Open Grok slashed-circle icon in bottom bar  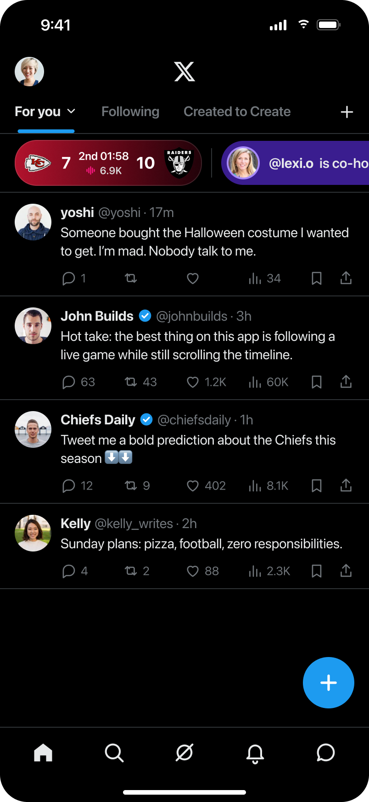(184, 752)
